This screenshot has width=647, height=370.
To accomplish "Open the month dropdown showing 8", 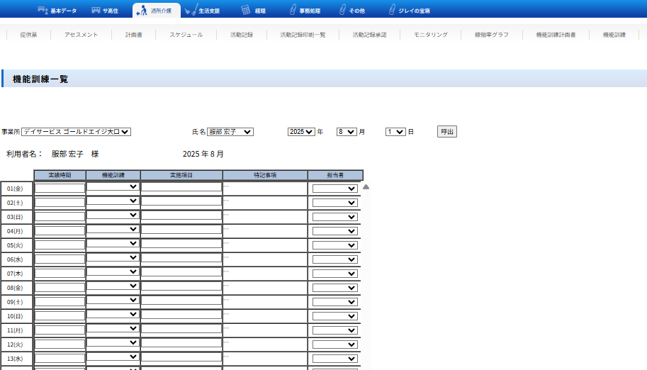I will tap(347, 132).
